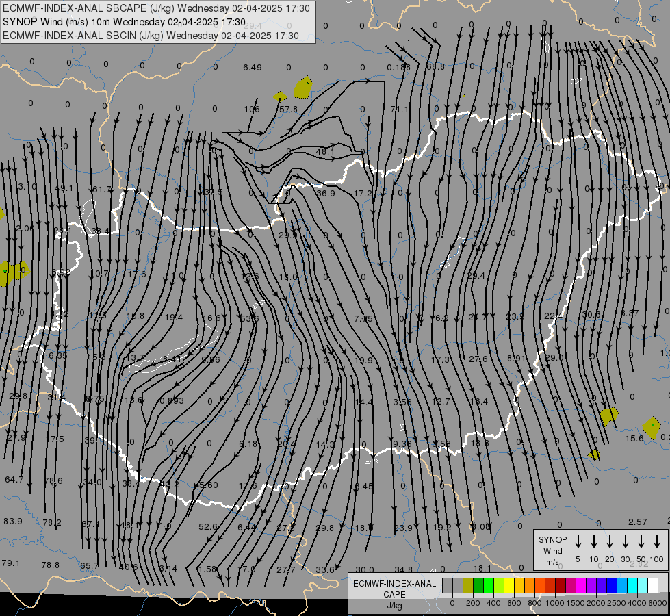The width and height of the screenshot is (670, 616).
Task: Click the CAPE value 79.1
Action: coord(11,563)
